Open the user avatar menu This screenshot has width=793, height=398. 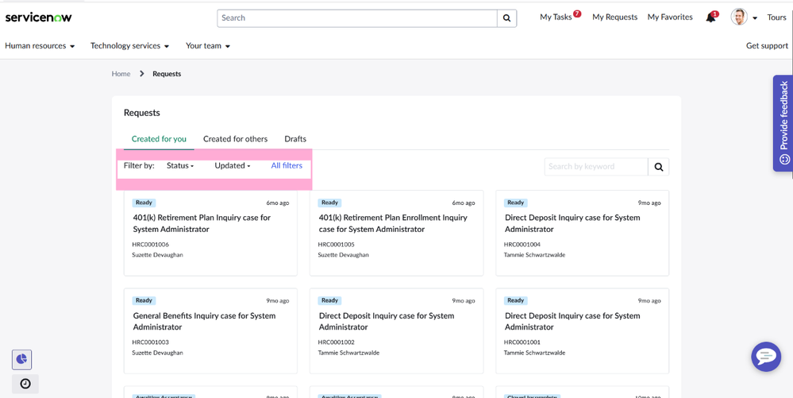tap(739, 17)
